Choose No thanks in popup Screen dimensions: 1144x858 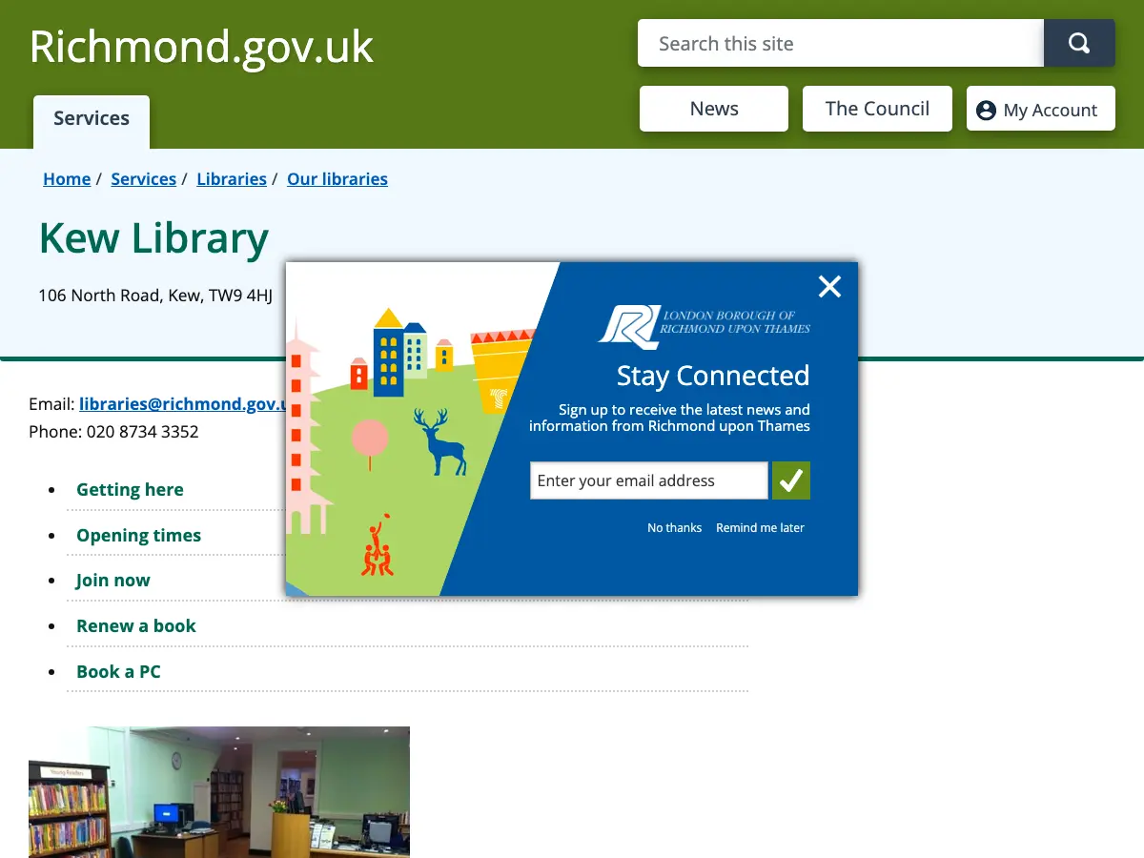coord(674,528)
